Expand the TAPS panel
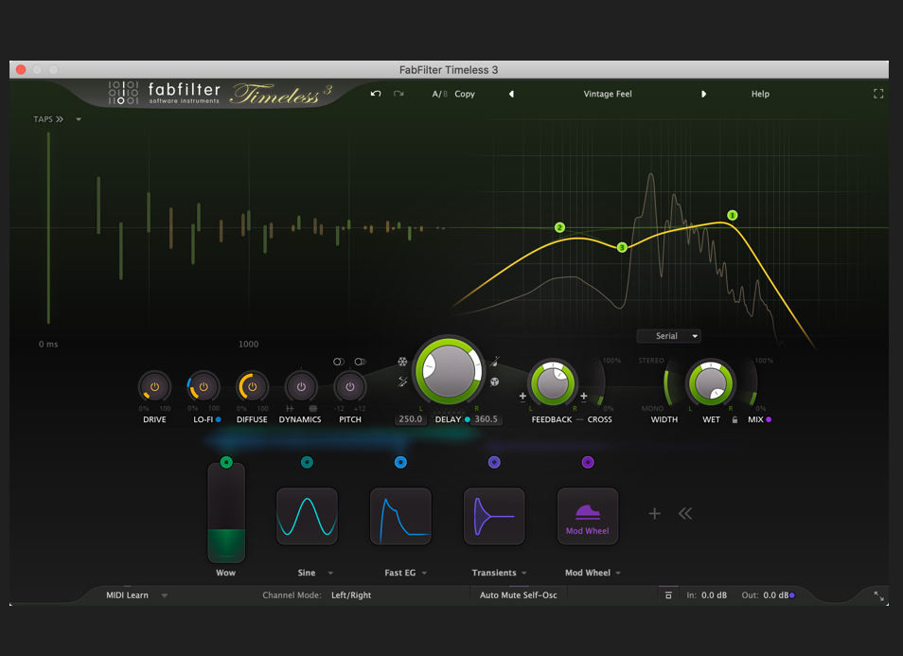Screen dimensions: 903x656 tap(48, 119)
